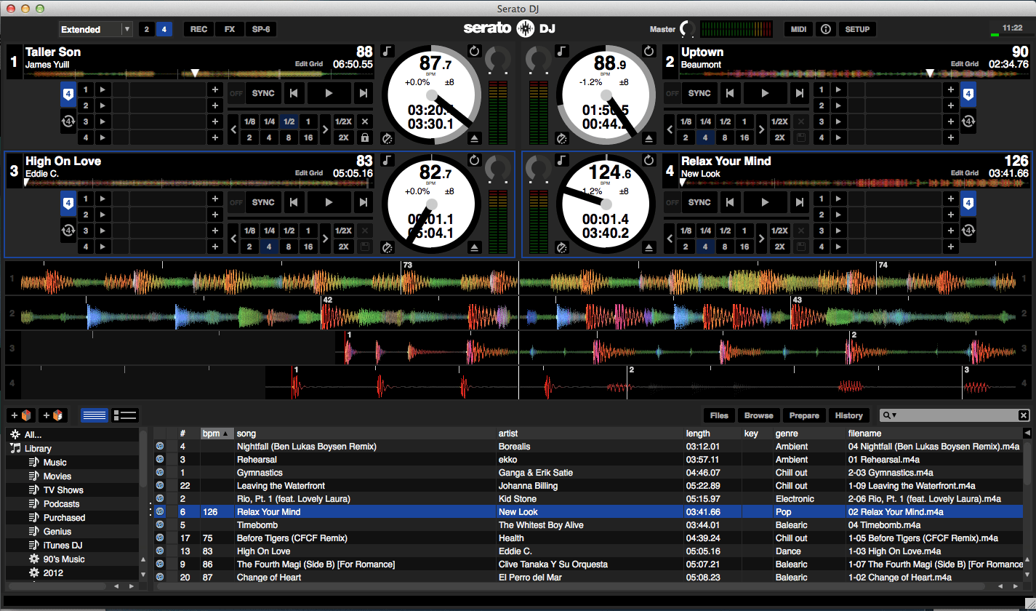Eject the track from deck 2
The image size is (1036, 611).
click(649, 138)
